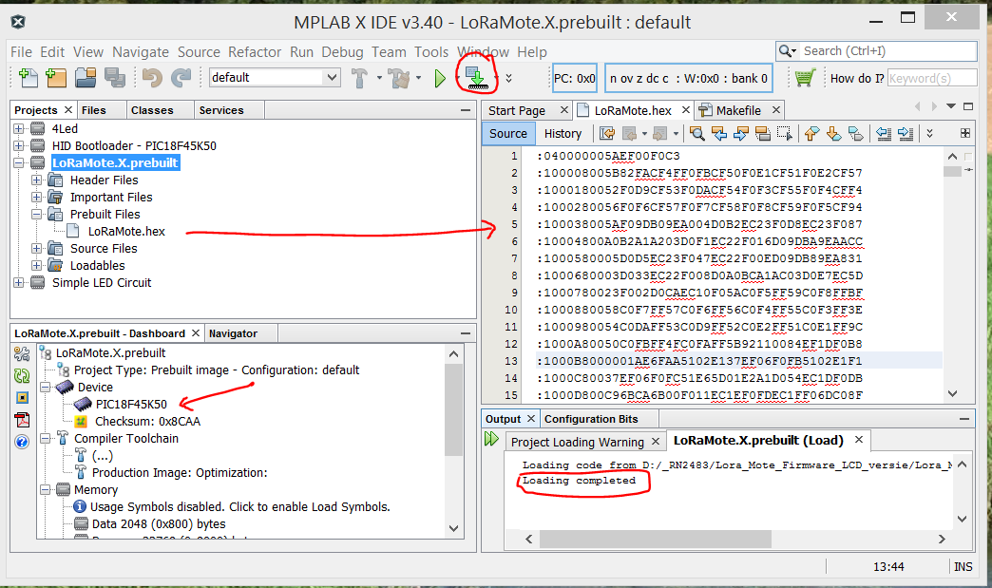Image resolution: width=992 pixels, height=588 pixels.
Task: Refresh debug tool status in dashboard sidebar
Action: coord(22,375)
